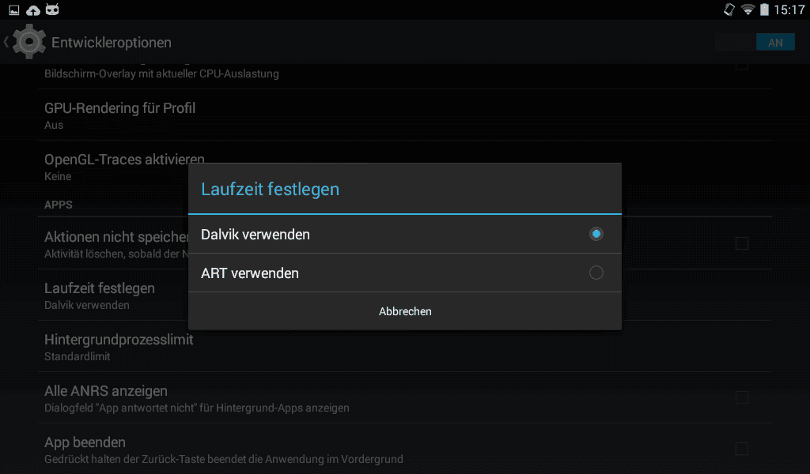
Task: Tap the 15:17 clock in the status bar
Action: [x=789, y=9]
